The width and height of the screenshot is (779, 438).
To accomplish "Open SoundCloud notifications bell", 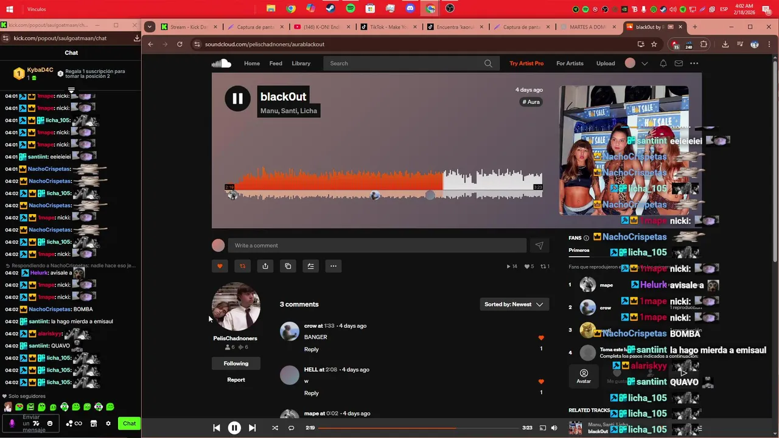I will tap(663, 63).
